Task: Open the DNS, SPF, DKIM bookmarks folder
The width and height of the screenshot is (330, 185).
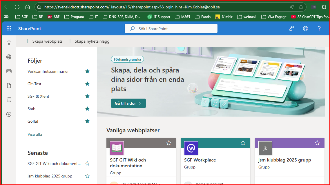Action: pyautogui.click(x=122, y=17)
